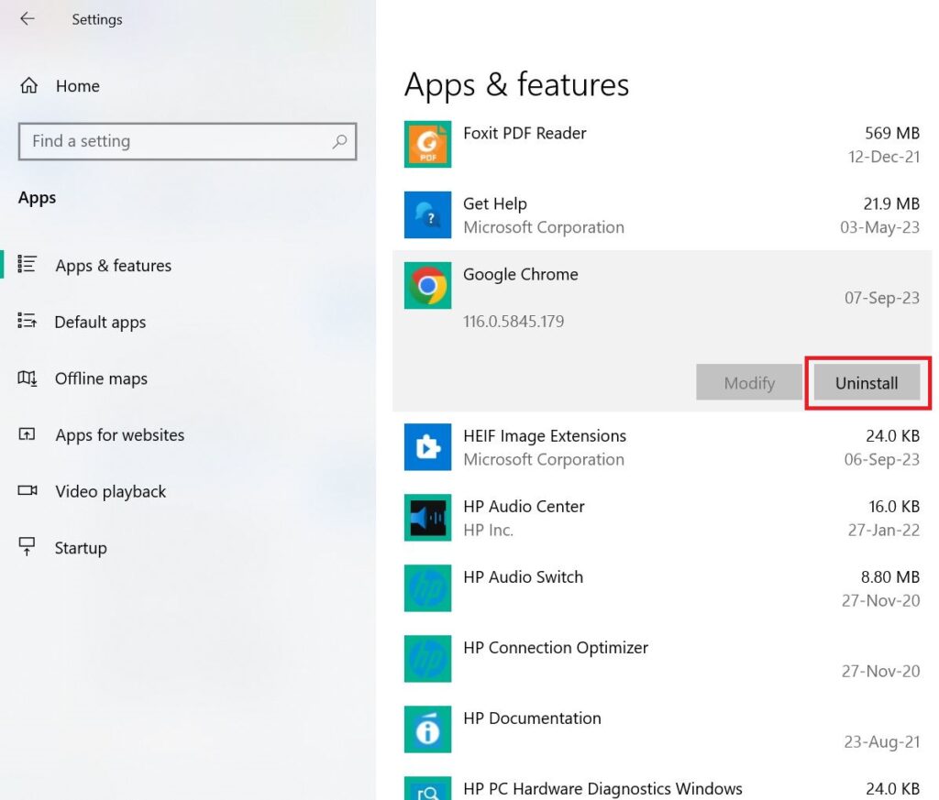Click the Get Help app icon

(x=427, y=214)
